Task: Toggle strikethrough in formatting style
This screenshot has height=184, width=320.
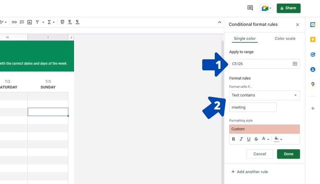Action: (x=256, y=139)
